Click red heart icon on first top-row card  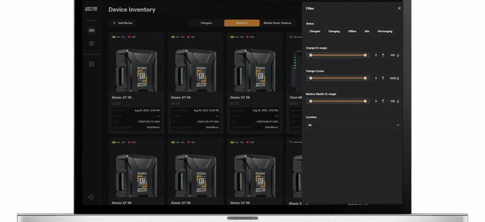[x=129, y=37]
